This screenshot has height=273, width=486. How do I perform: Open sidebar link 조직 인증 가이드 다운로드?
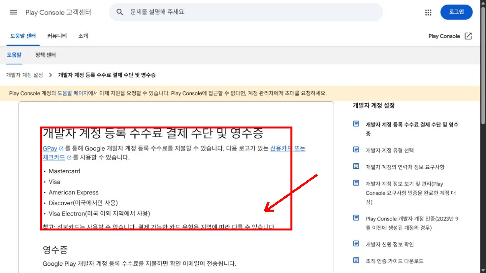pos(395,261)
